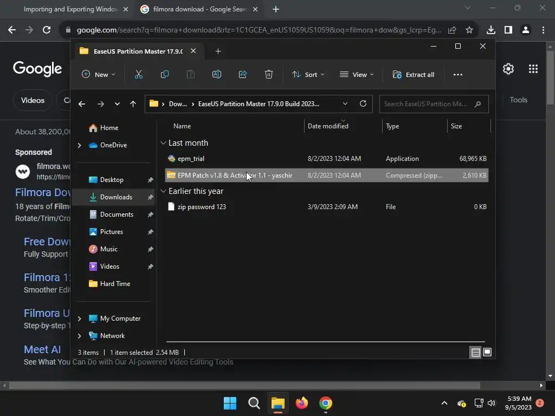Show hidden tray icons chevron
The image size is (555, 416).
444,403
